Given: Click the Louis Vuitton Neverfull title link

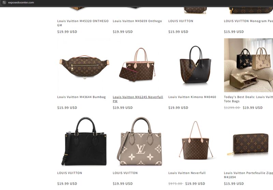Looking at the screenshot, I should (x=187, y=173).
